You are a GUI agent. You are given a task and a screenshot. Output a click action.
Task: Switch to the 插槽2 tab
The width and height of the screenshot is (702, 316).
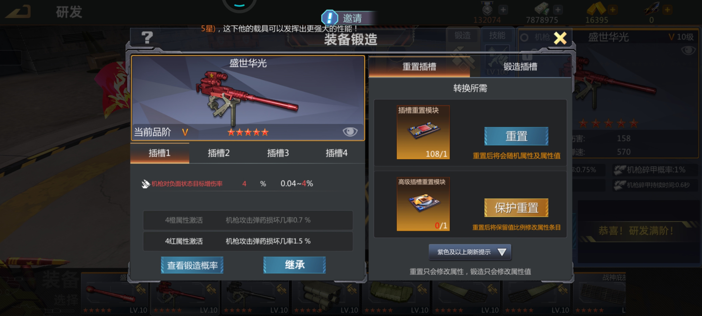[x=218, y=153]
